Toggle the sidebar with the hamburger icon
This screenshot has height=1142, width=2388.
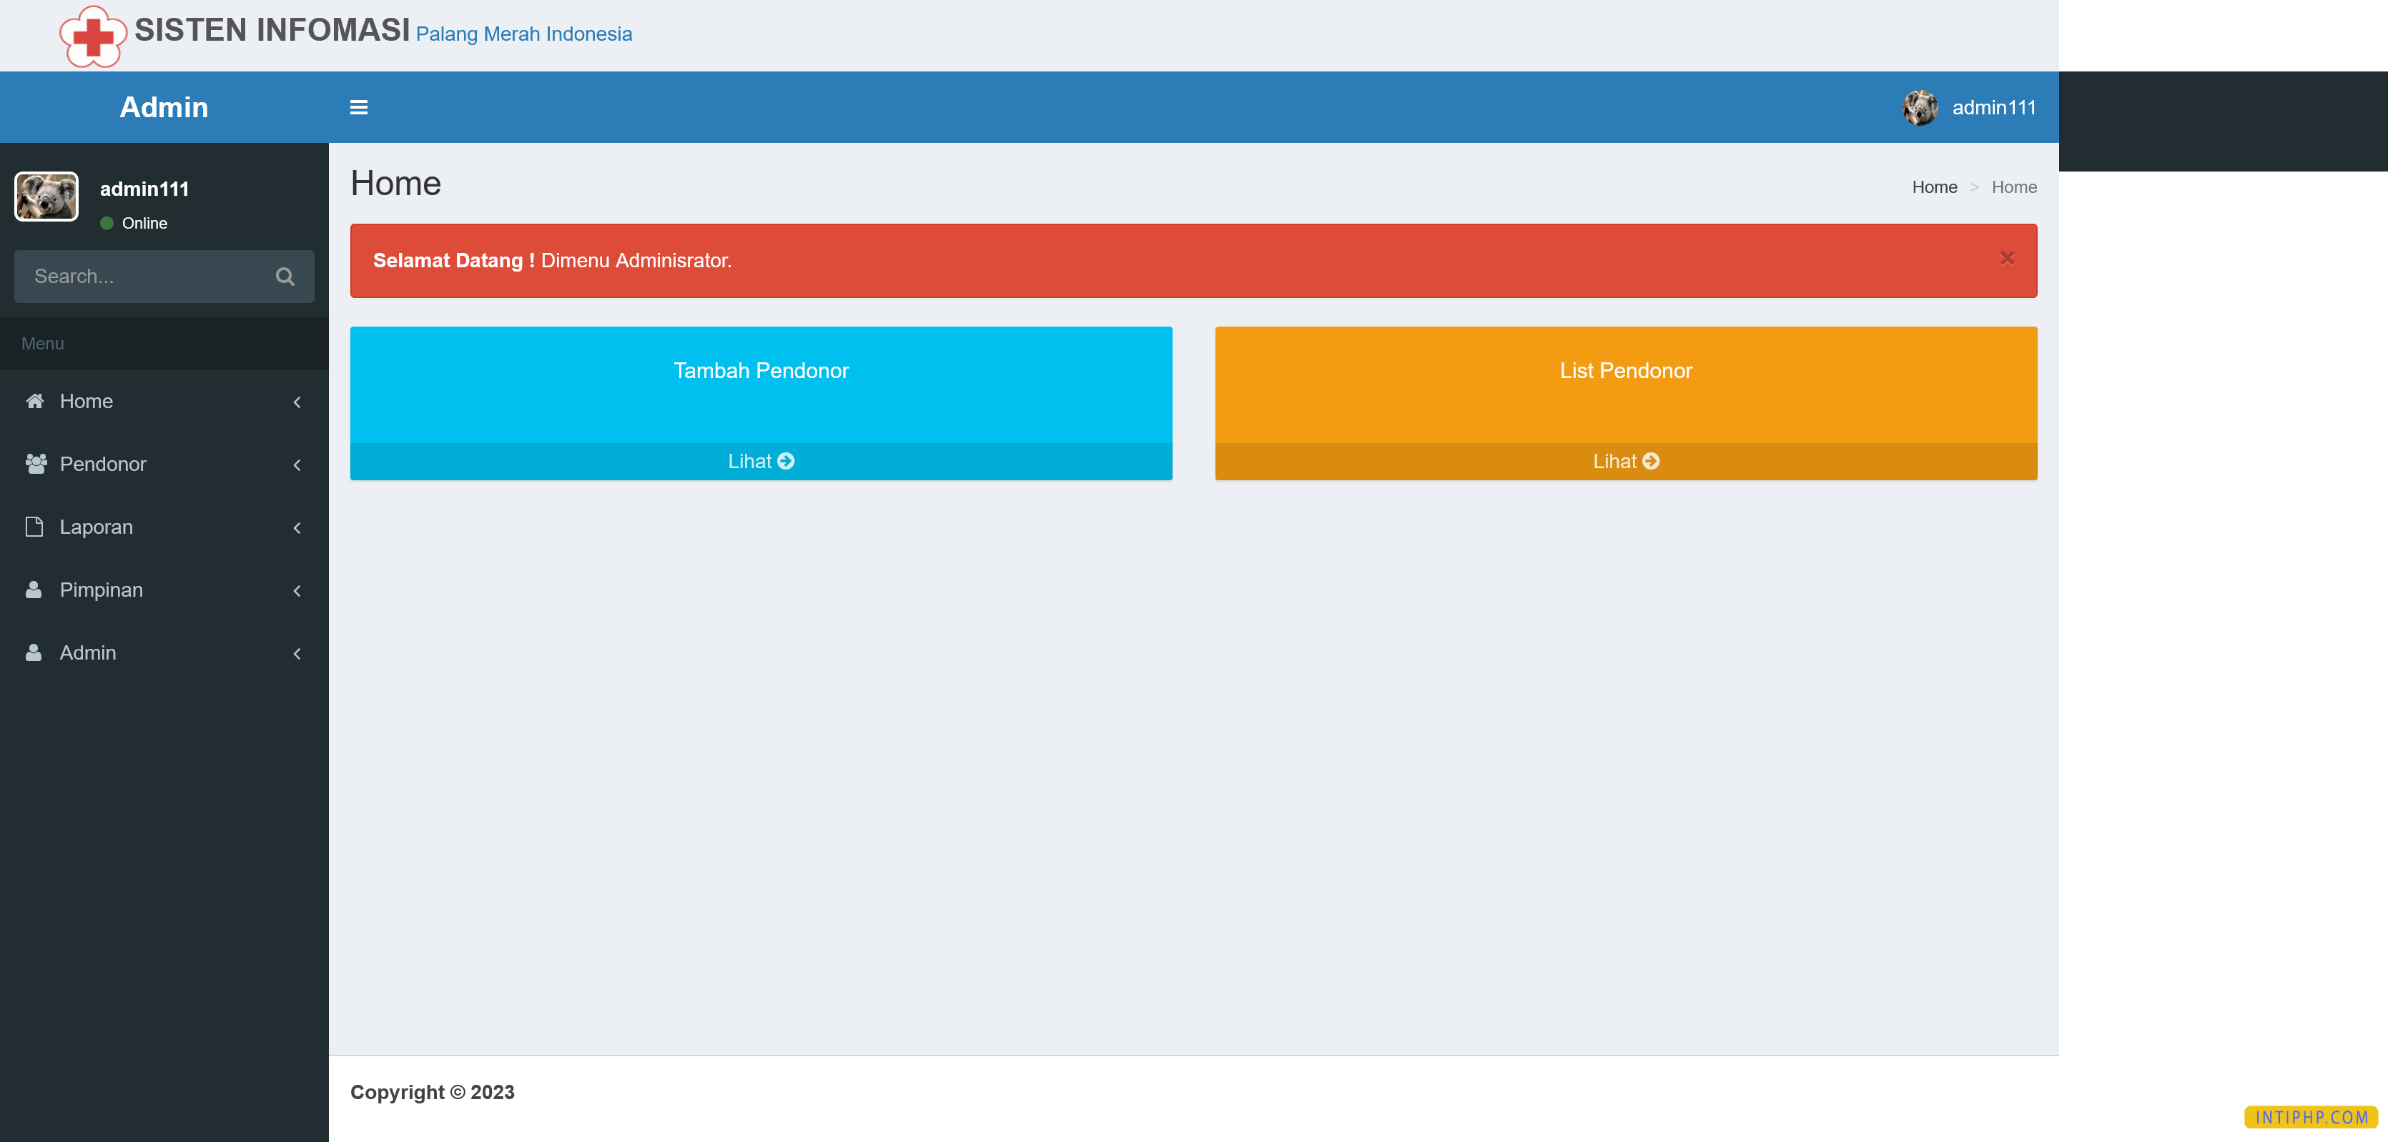click(359, 107)
